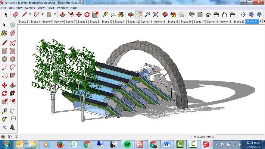
Task: Activate the Push/Pull tool in top toolbar
Action: [63, 14]
